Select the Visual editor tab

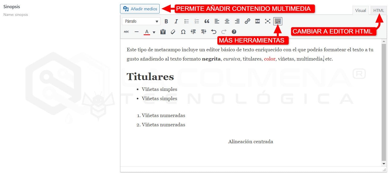pos(361,11)
